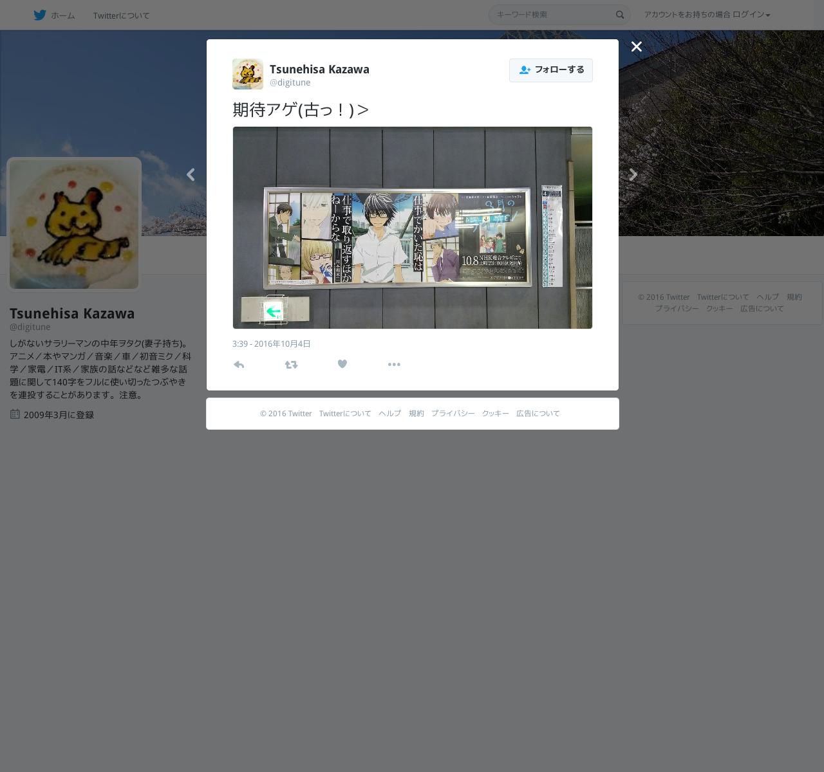This screenshot has width=824, height=772.
Task: Click the reply arrow icon
Action: pos(239,364)
